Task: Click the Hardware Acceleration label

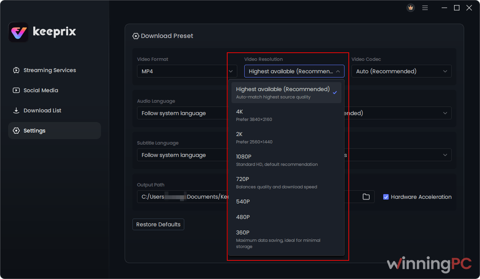Action: [x=421, y=197]
